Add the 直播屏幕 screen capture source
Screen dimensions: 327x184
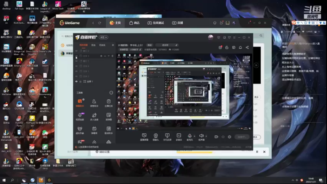tap(144, 137)
